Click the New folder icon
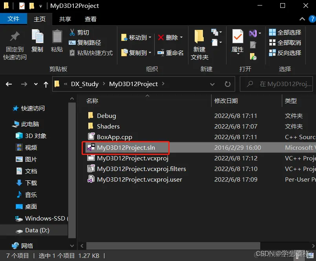The height and width of the screenshot is (261, 316). click(x=199, y=36)
